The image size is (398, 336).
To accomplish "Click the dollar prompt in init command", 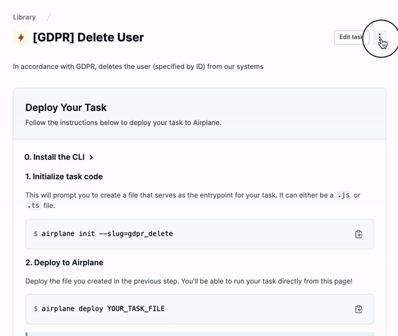I will pos(36,234).
